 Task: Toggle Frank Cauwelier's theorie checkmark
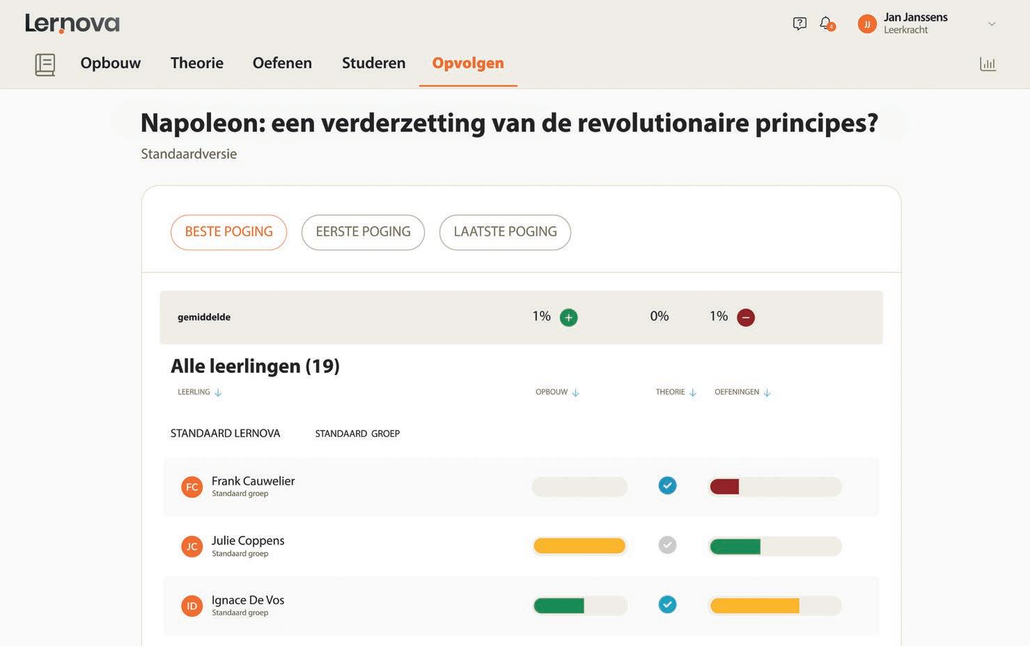pyautogui.click(x=667, y=486)
